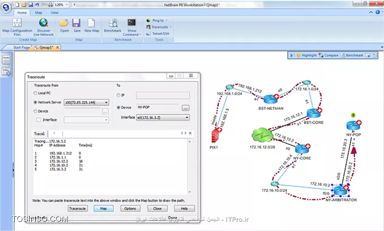Select the NY-CORE router icon
Screen dimensions: 384x231
pyautogui.click(x=302, y=148)
